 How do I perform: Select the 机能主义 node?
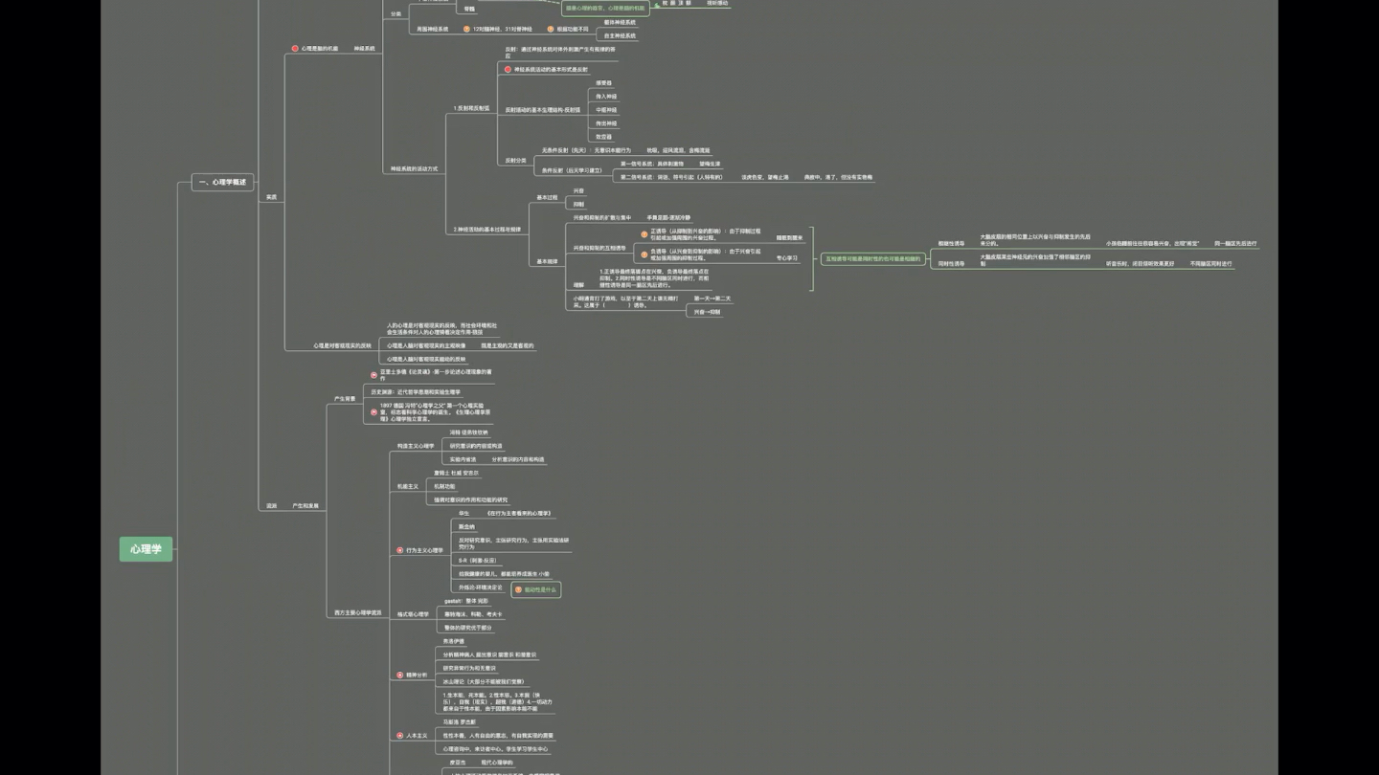[407, 486]
